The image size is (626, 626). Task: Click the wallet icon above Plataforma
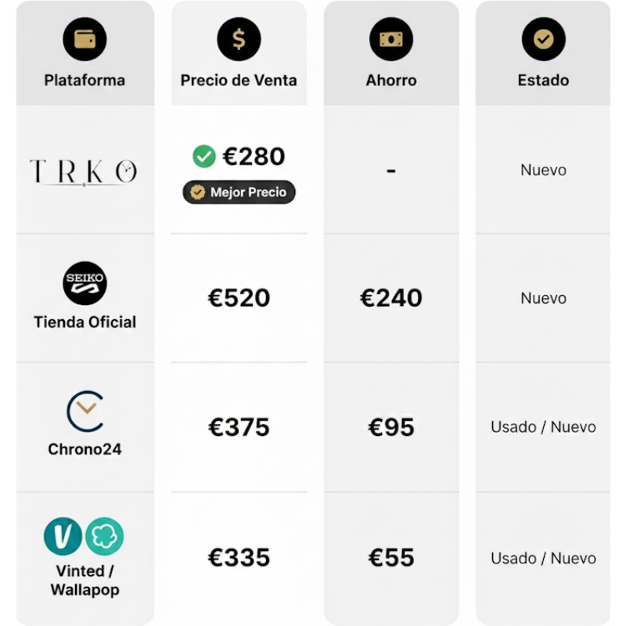point(85,39)
